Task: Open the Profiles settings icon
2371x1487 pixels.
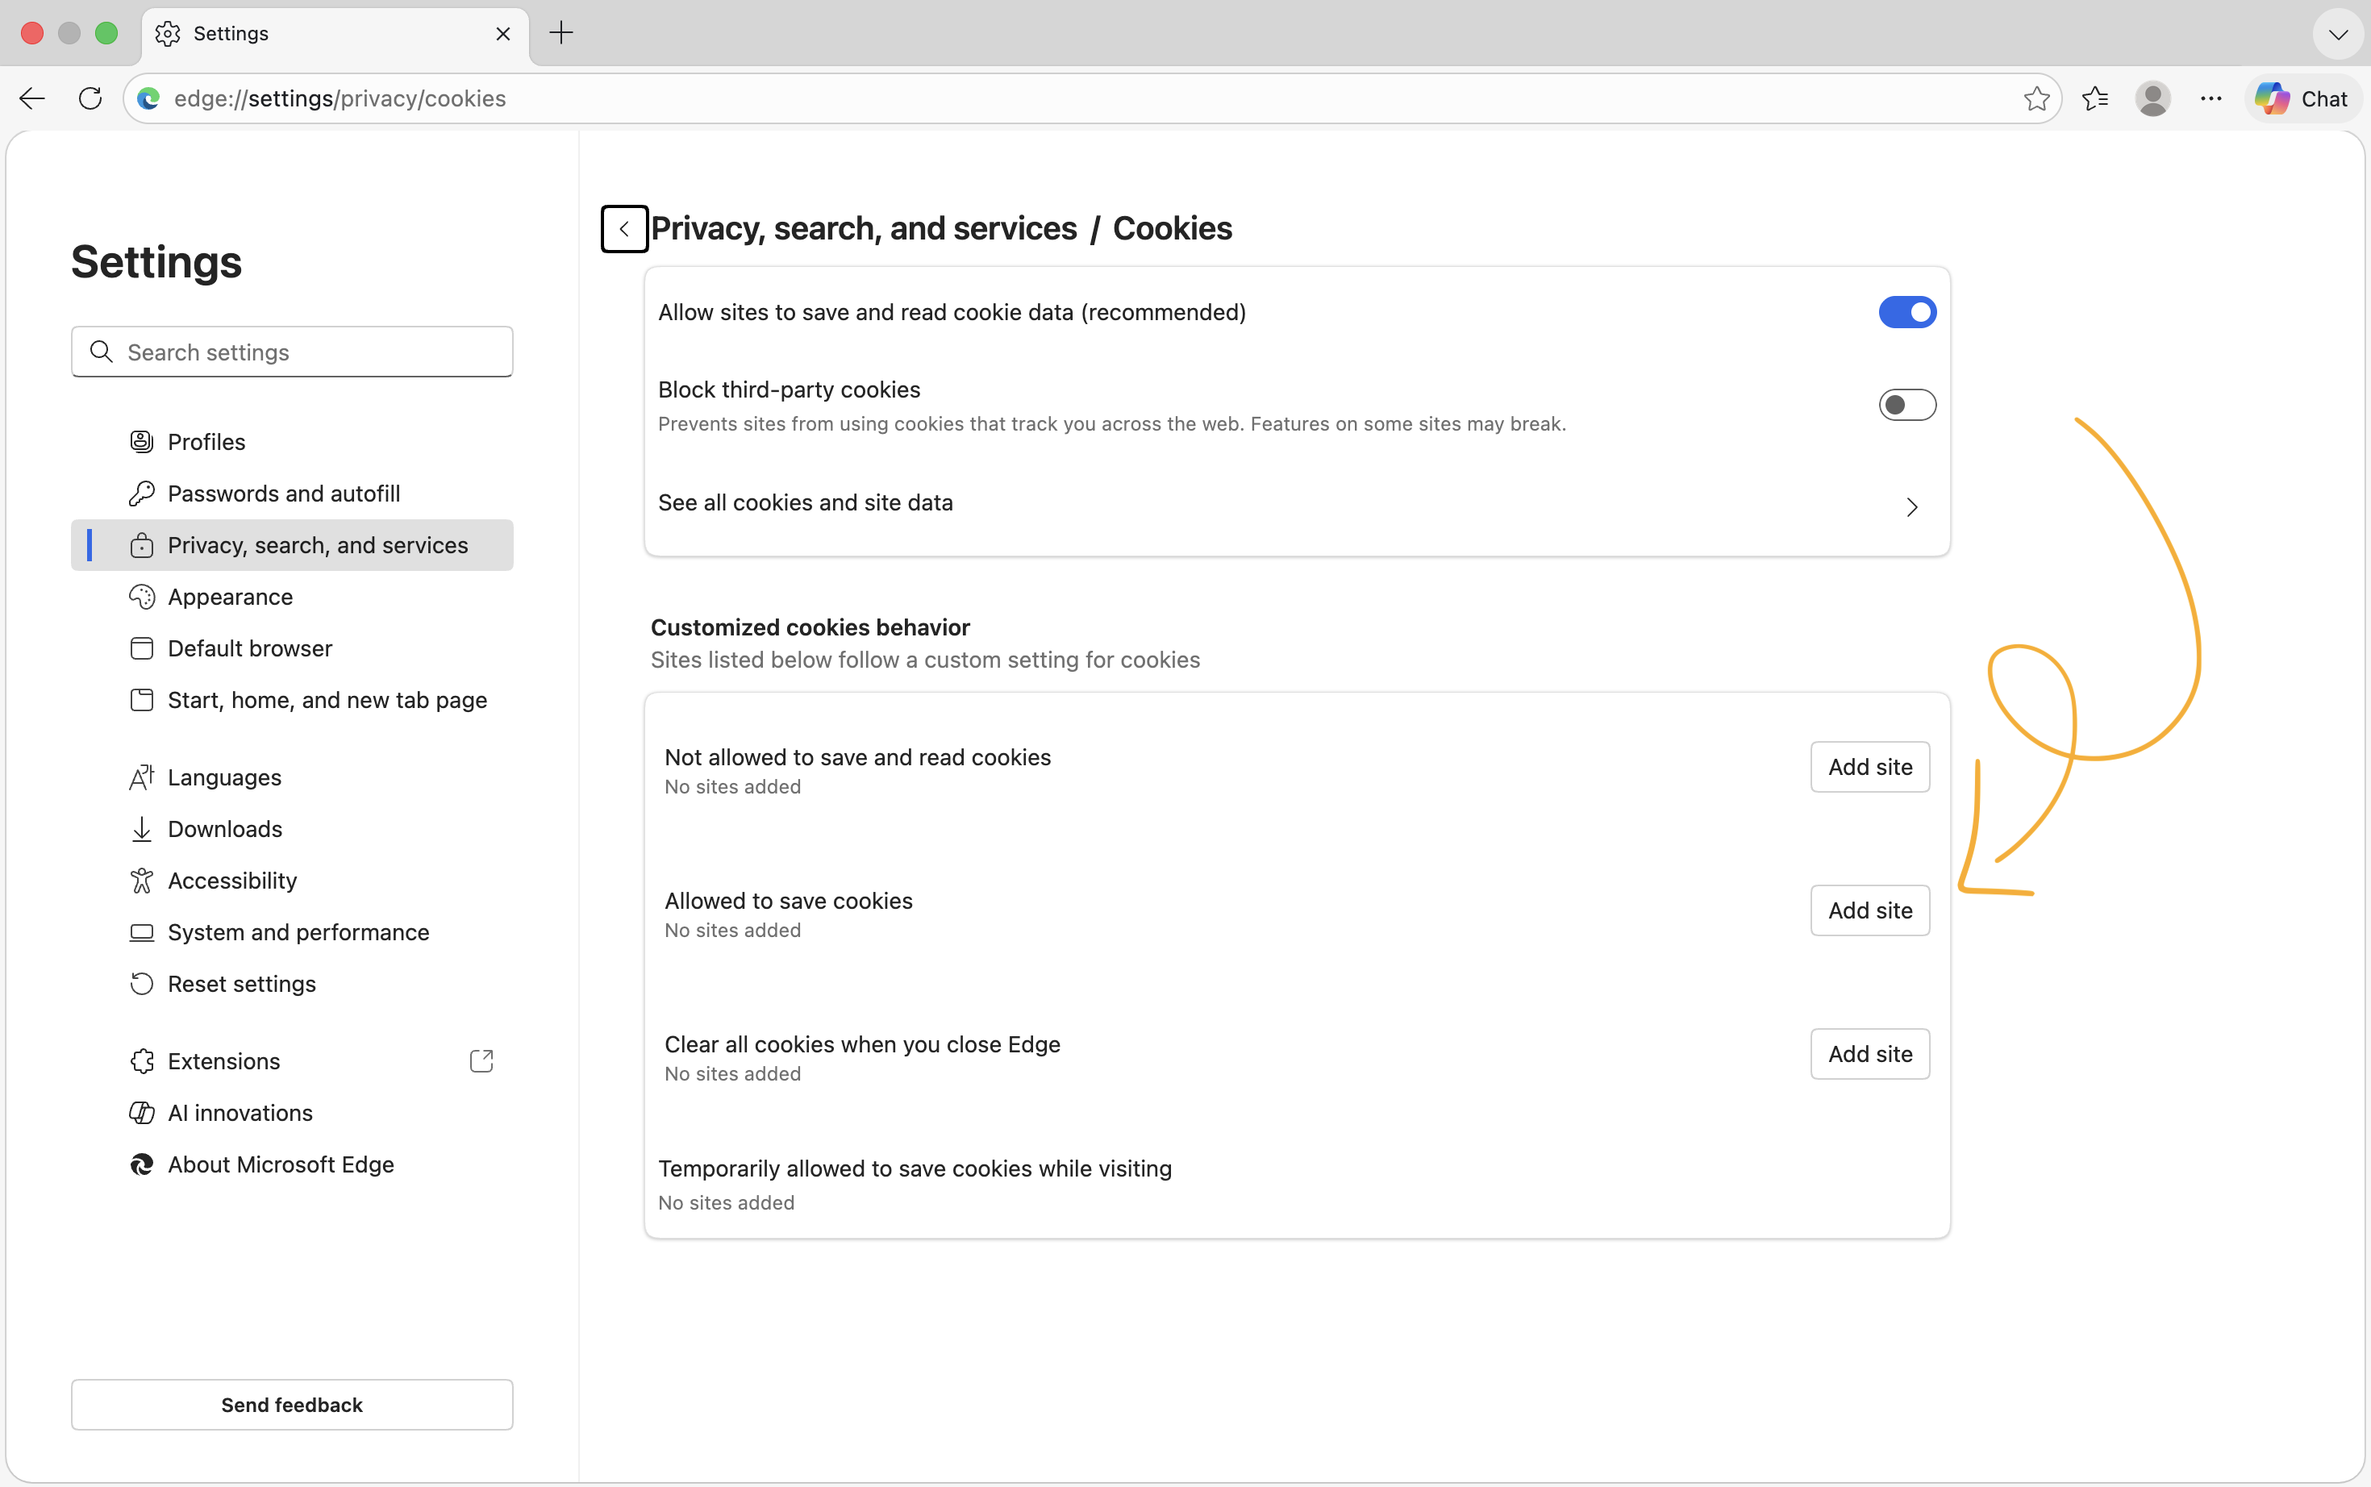Action: (143, 442)
